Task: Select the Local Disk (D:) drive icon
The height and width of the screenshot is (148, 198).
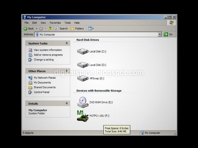Action: click(x=83, y=65)
